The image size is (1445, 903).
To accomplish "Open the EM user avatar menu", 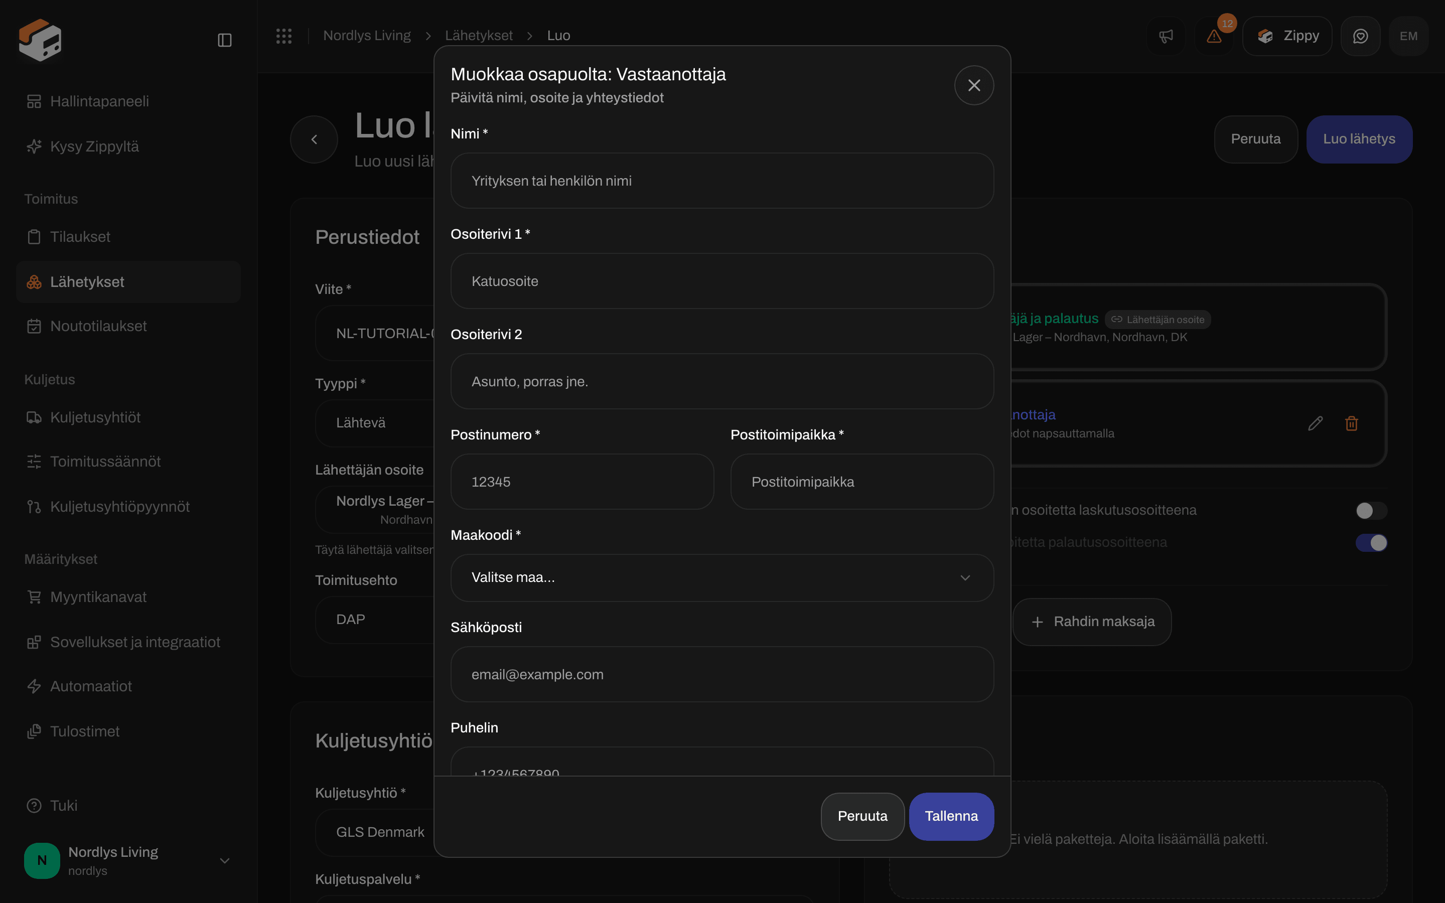I will 1408,37.
